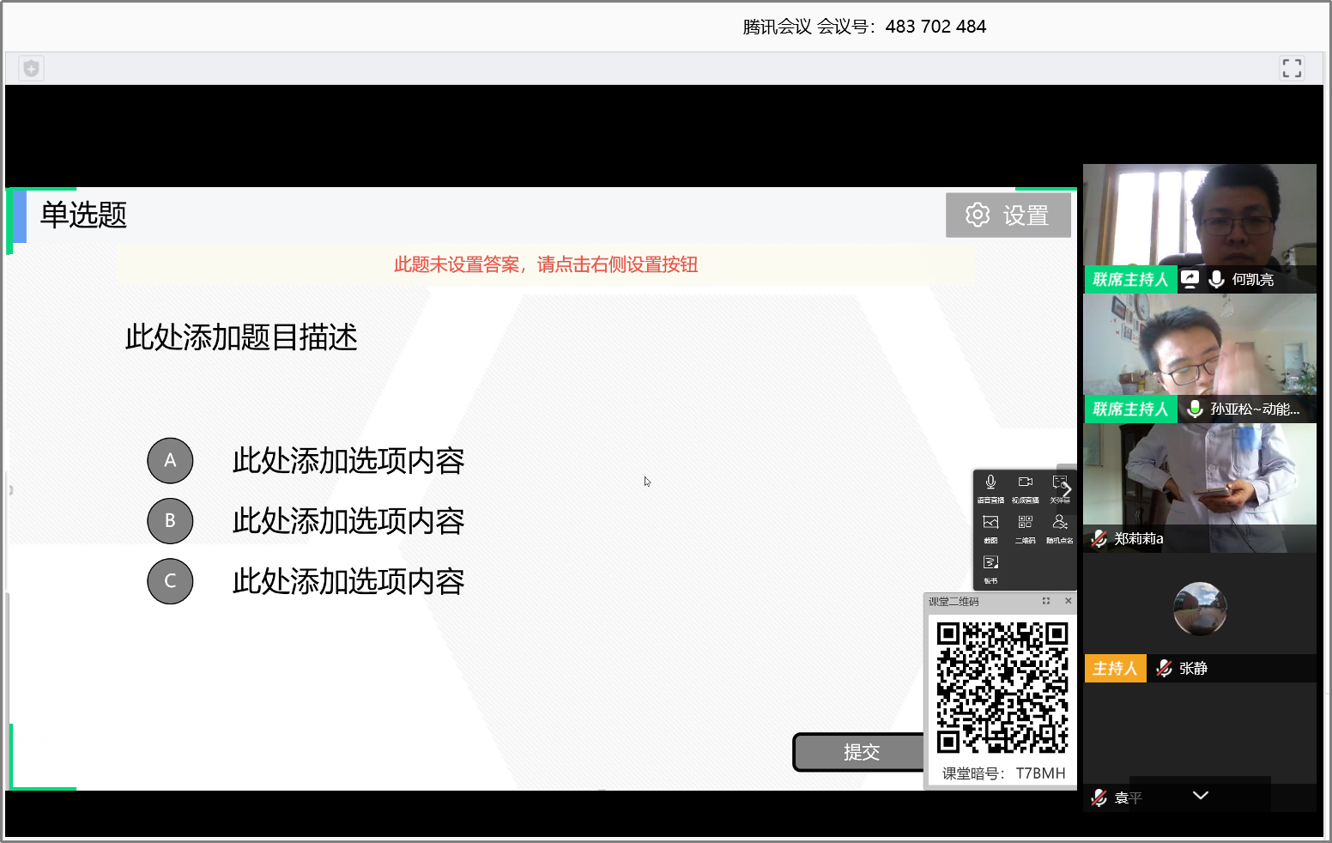
Task: Click the name label 袁平
Action: pyautogui.click(x=1128, y=798)
